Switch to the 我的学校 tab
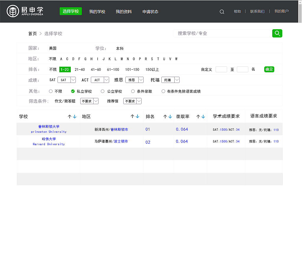This screenshot has width=302, height=257. [x=97, y=12]
